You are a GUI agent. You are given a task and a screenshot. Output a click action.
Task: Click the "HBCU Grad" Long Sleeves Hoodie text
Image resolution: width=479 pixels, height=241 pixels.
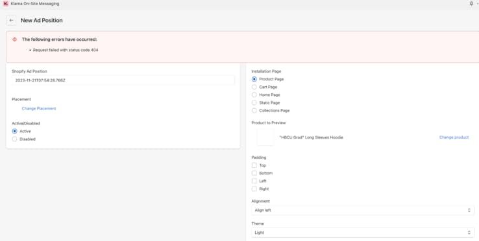pos(311,137)
